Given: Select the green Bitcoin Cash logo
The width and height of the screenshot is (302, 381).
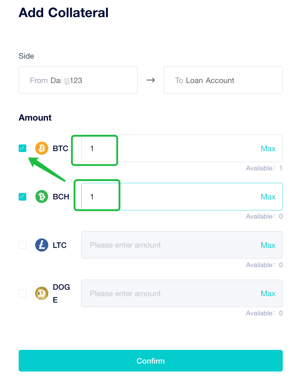Looking at the screenshot, I should (x=42, y=197).
